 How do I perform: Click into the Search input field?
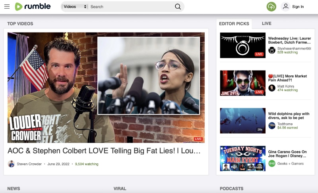pyautogui.click(x=131, y=7)
